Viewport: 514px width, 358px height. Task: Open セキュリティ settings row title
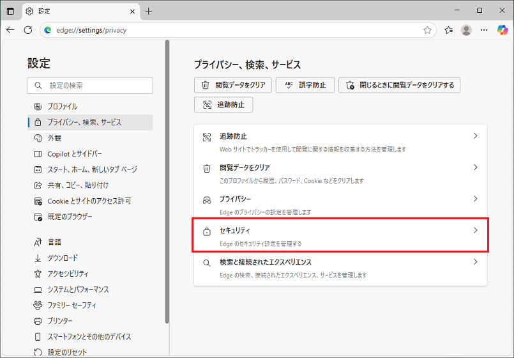point(235,231)
